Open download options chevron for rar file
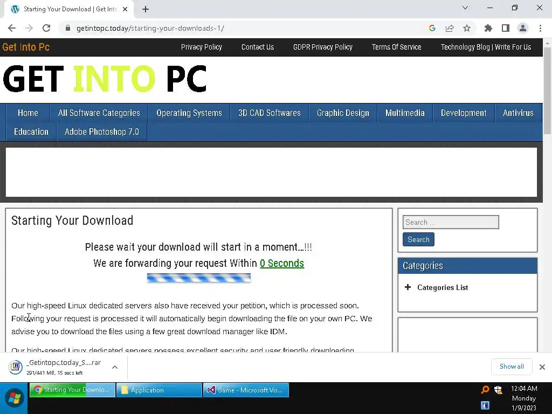The width and height of the screenshot is (552, 414). pyautogui.click(x=115, y=367)
